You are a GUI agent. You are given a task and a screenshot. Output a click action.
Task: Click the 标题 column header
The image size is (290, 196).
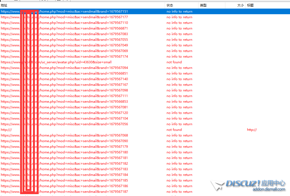pos(250,5)
